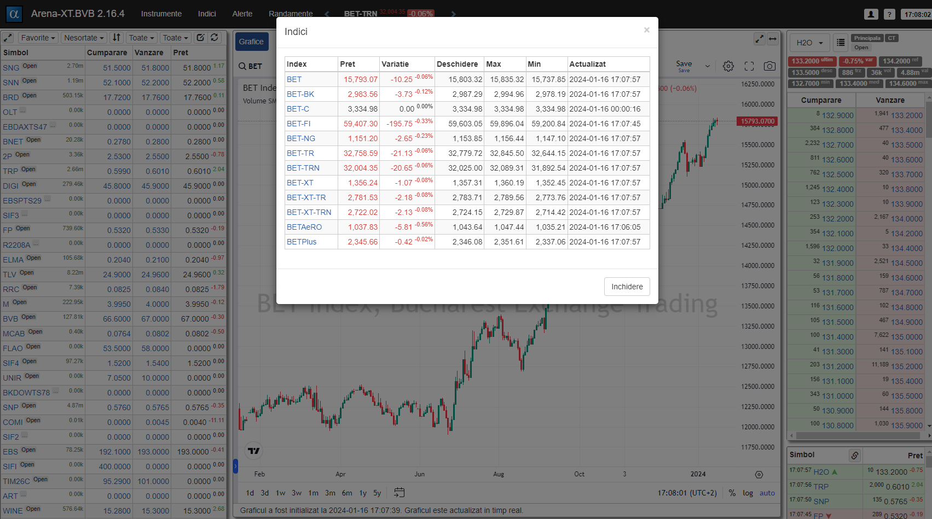Screen dimensions: 932x519
Task: Toggle sort direction arrows icon
Action: [116, 38]
